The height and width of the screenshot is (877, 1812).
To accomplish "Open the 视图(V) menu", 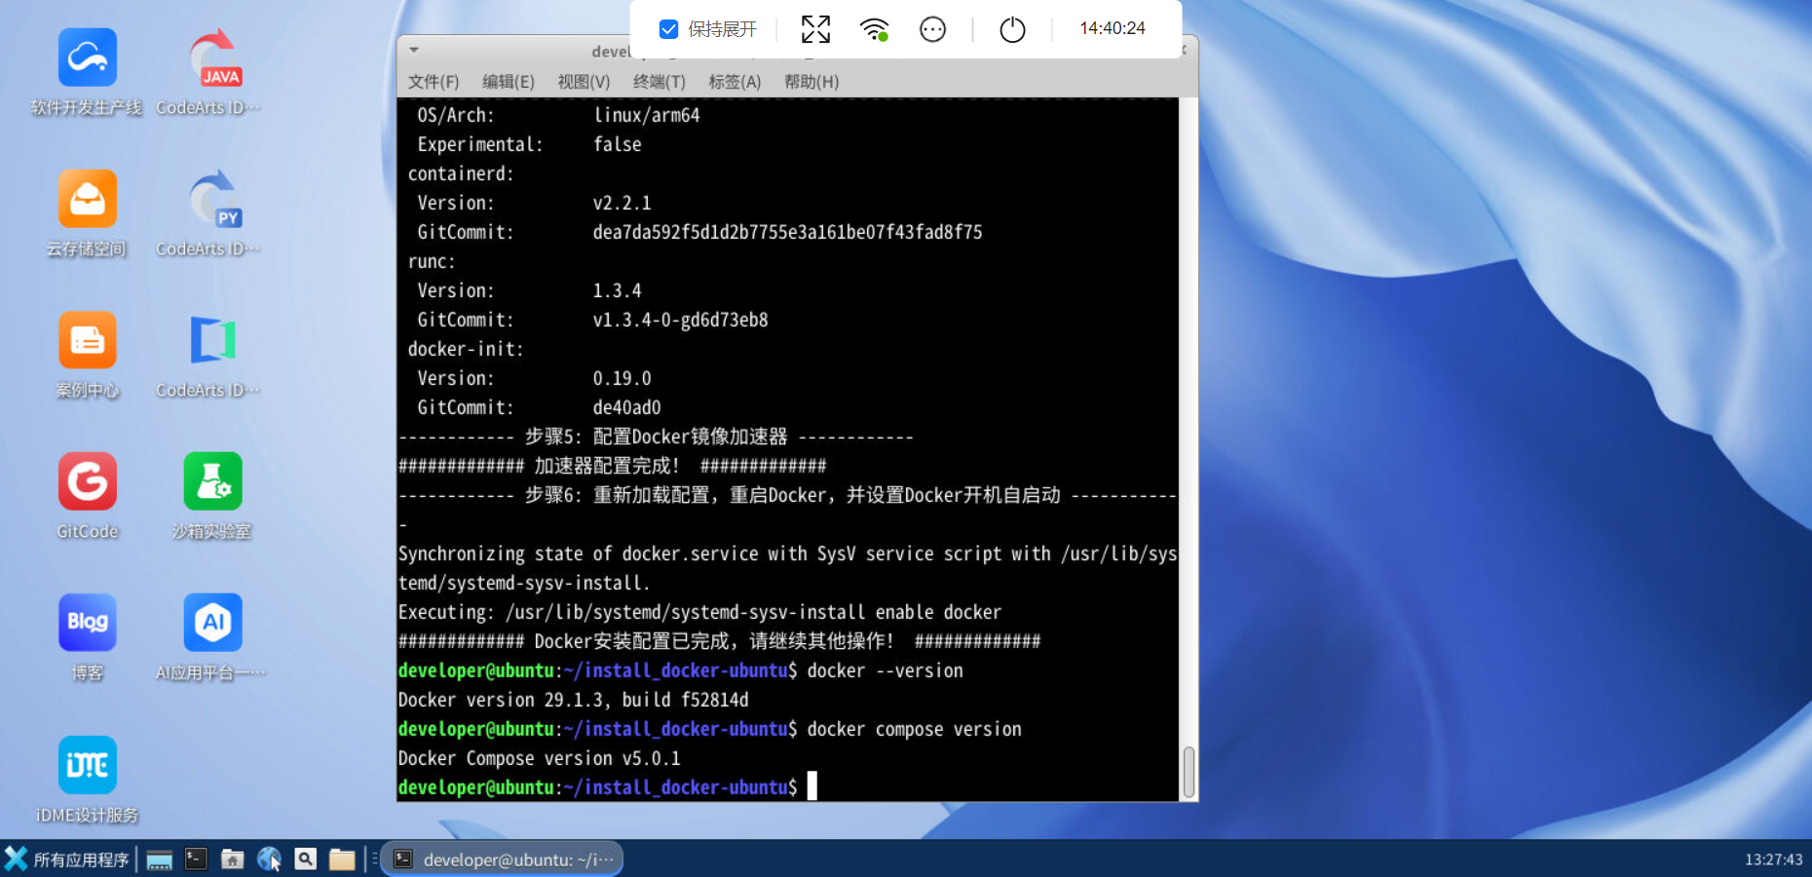I will coord(584,82).
